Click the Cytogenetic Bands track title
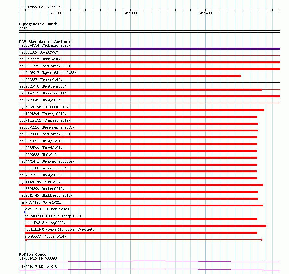Image resolution: width=289 pixels, height=274 pixels. click(39, 24)
